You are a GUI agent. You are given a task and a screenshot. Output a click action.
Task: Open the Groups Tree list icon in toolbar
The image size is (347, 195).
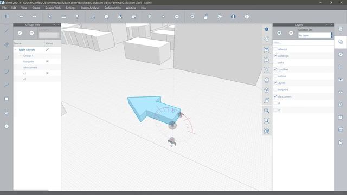click(x=7, y=17)
